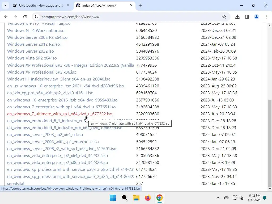Switch to the UNetbootin Homepage tab

[41, 5]
